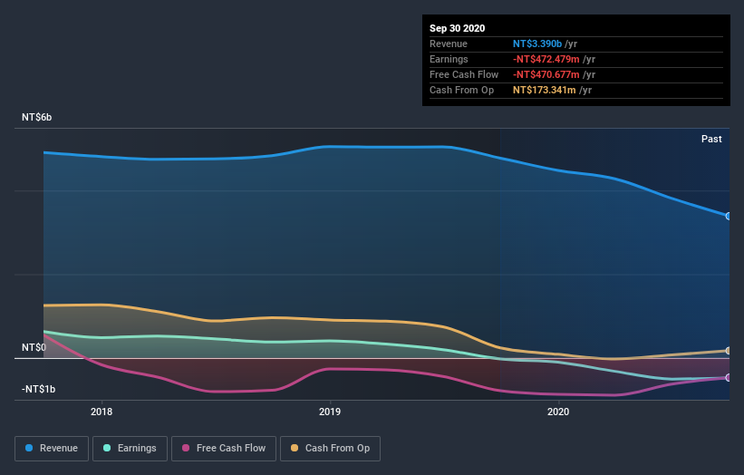
Task: Click the orange Cash From Op endpoint marker
Action: (728, 351)
